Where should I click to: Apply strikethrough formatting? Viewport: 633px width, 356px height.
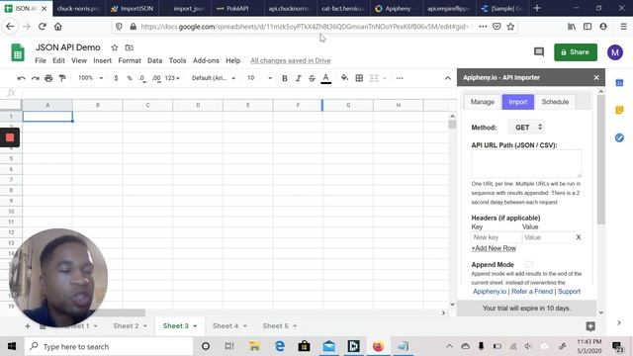pos(312,78)
